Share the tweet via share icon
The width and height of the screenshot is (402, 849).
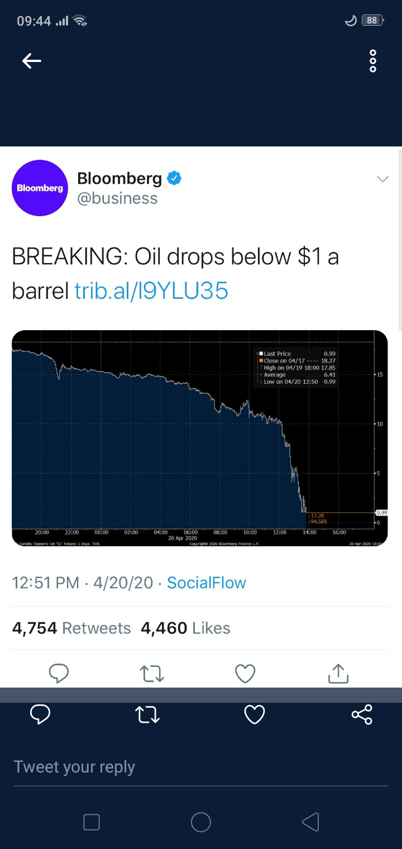pyautogui.click(x=362, y=714)
